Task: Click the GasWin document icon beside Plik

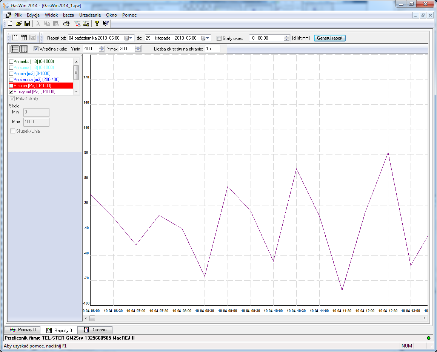Action: [9, 15]
